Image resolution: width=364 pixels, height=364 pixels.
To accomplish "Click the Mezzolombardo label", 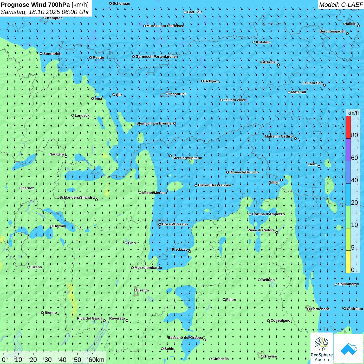I will [148, 268].
